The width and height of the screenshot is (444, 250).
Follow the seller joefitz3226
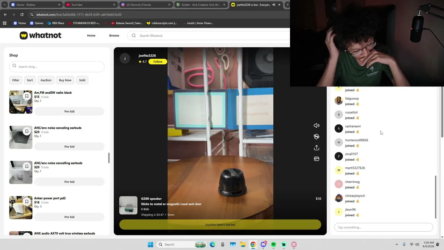pos(158,61)
